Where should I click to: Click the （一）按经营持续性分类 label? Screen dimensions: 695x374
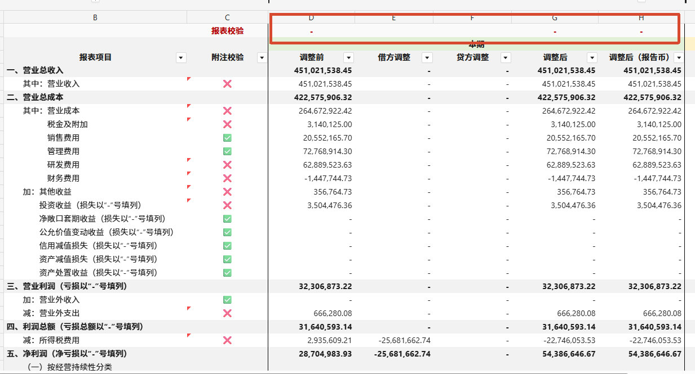tap(70, 367)
